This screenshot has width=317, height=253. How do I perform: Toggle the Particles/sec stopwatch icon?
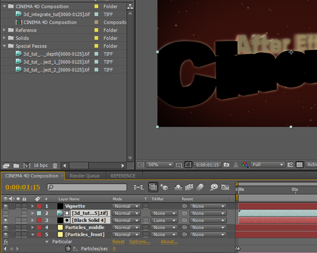(68, 249)
